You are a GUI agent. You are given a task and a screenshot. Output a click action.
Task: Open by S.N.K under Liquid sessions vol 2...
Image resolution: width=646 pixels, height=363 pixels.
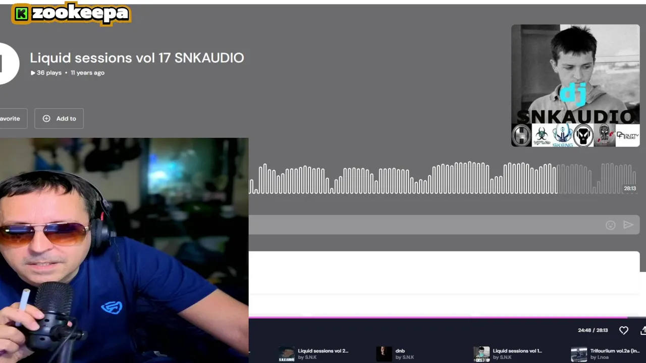307,357
